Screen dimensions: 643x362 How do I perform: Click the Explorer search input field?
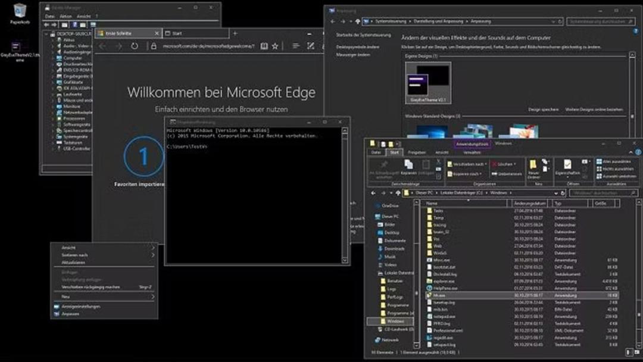603,193
